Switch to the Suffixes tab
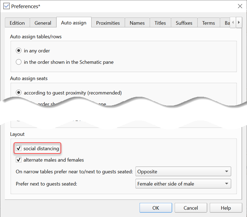 [x=184, y=23]
